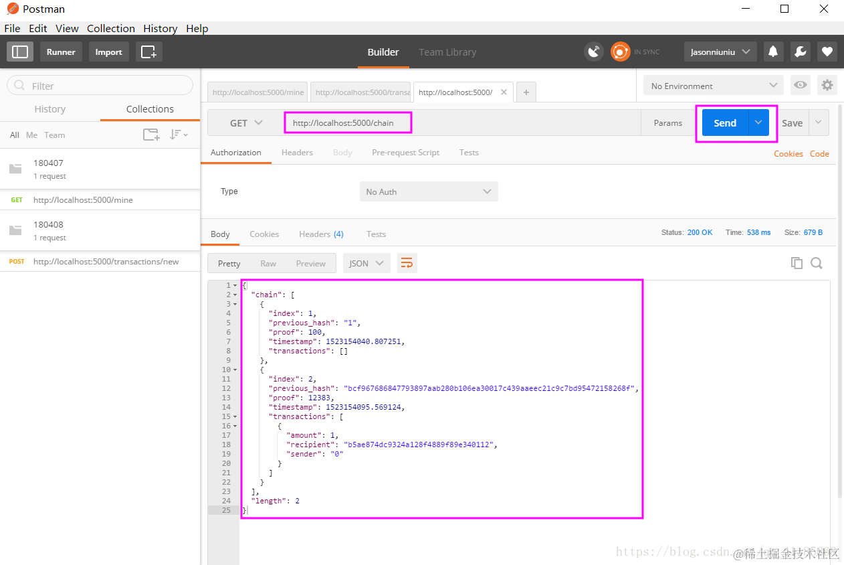
Task: Toggle line wrap icon in response
Action: [x=407, y=263]
